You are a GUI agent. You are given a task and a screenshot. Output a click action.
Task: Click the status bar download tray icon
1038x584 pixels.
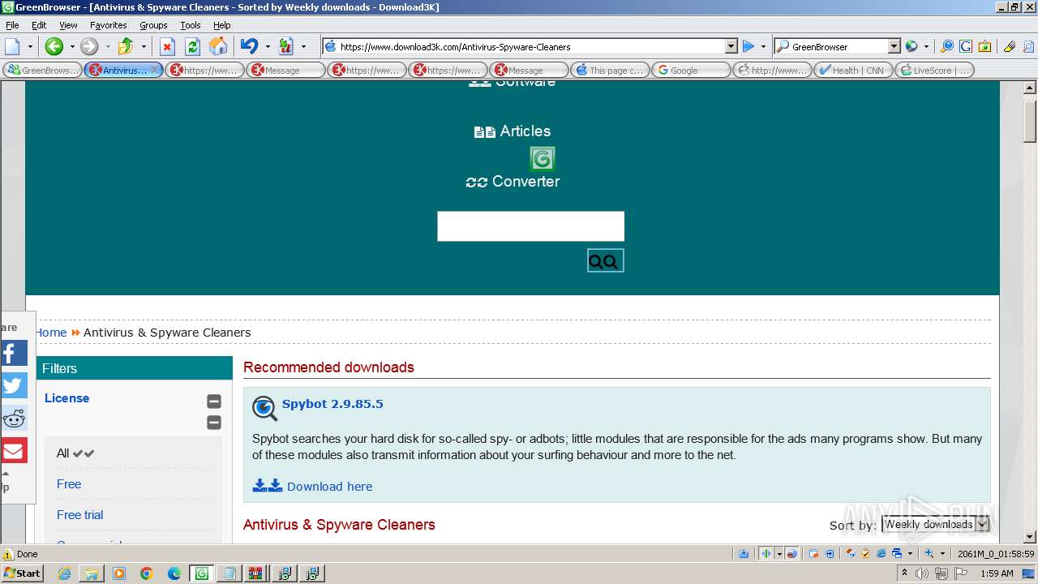744,553
